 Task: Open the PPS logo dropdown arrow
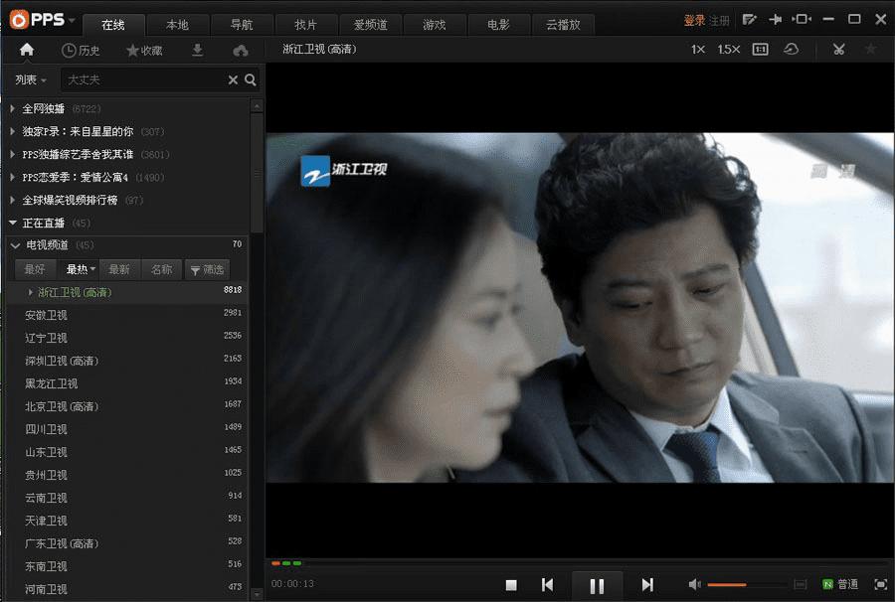(72, 21)
